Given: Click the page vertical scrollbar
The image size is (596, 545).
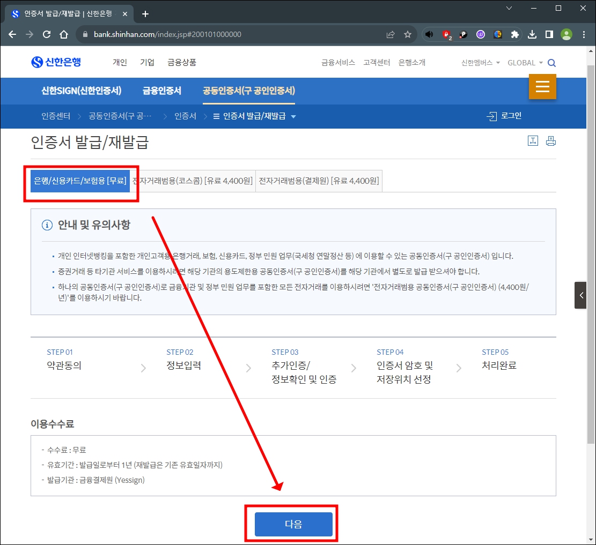Looking at the screenshot, I should 590,254.
